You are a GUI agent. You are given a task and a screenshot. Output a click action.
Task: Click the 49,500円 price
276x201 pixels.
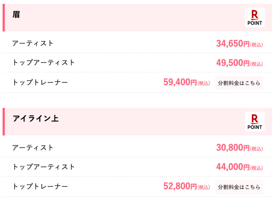239,63
